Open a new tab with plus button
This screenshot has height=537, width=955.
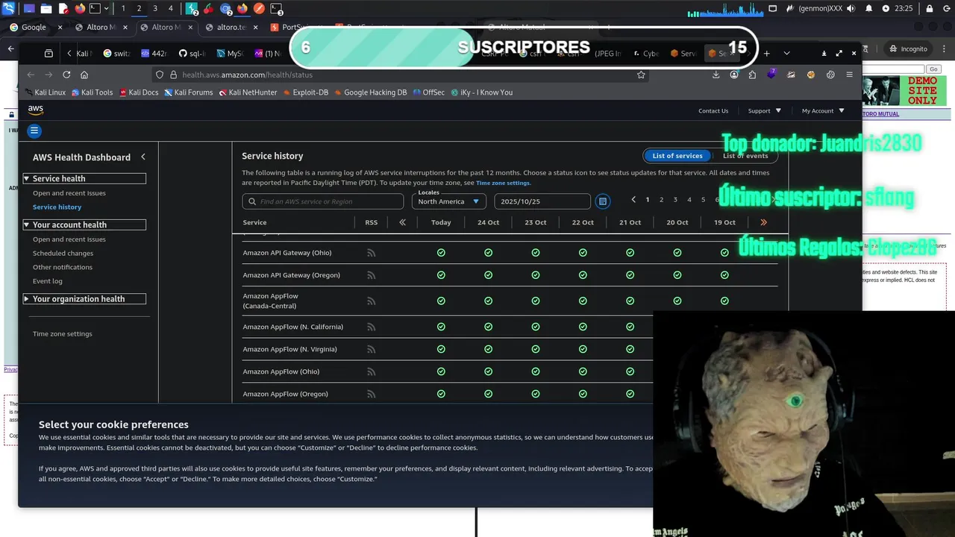pyautogui.click(x=766, y=54)
